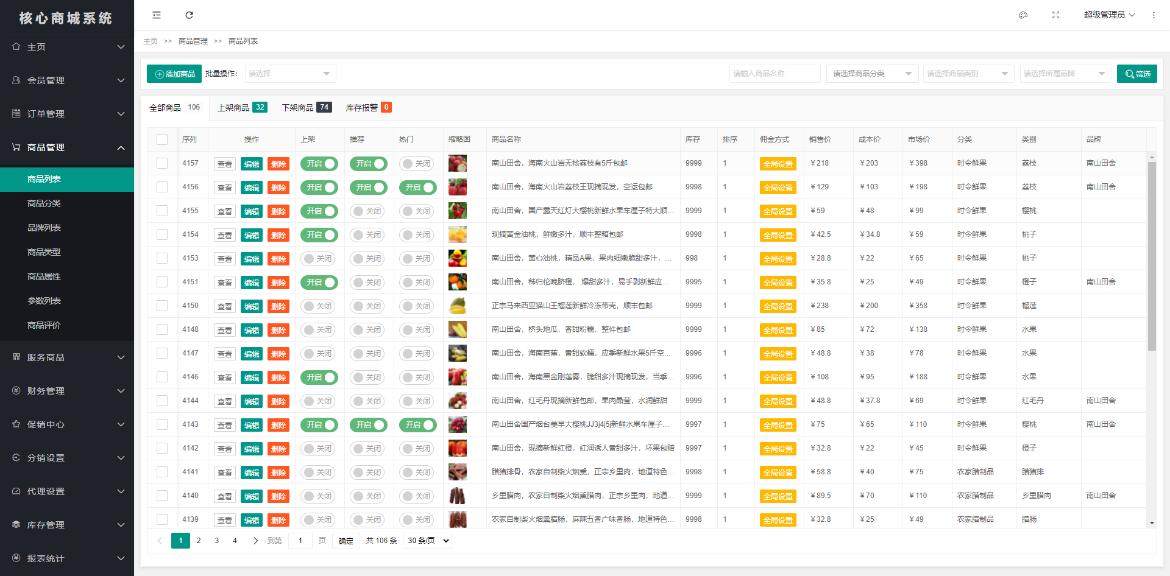Screen dimensions: 1170x576
Task: Open the 请选择商品类别 dropdown
Action: [968, 74]
